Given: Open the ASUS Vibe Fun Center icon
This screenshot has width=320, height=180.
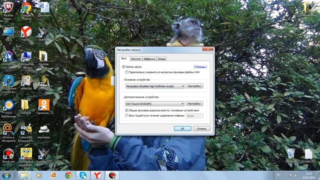Looking at the screenshot, I should [8, 59].
